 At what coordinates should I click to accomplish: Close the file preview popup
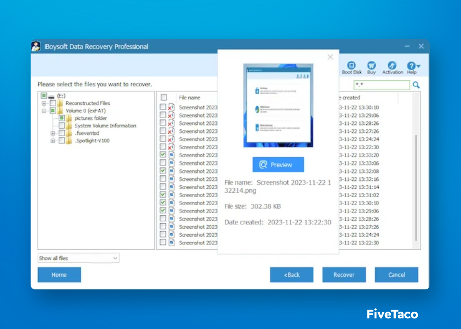330,57
